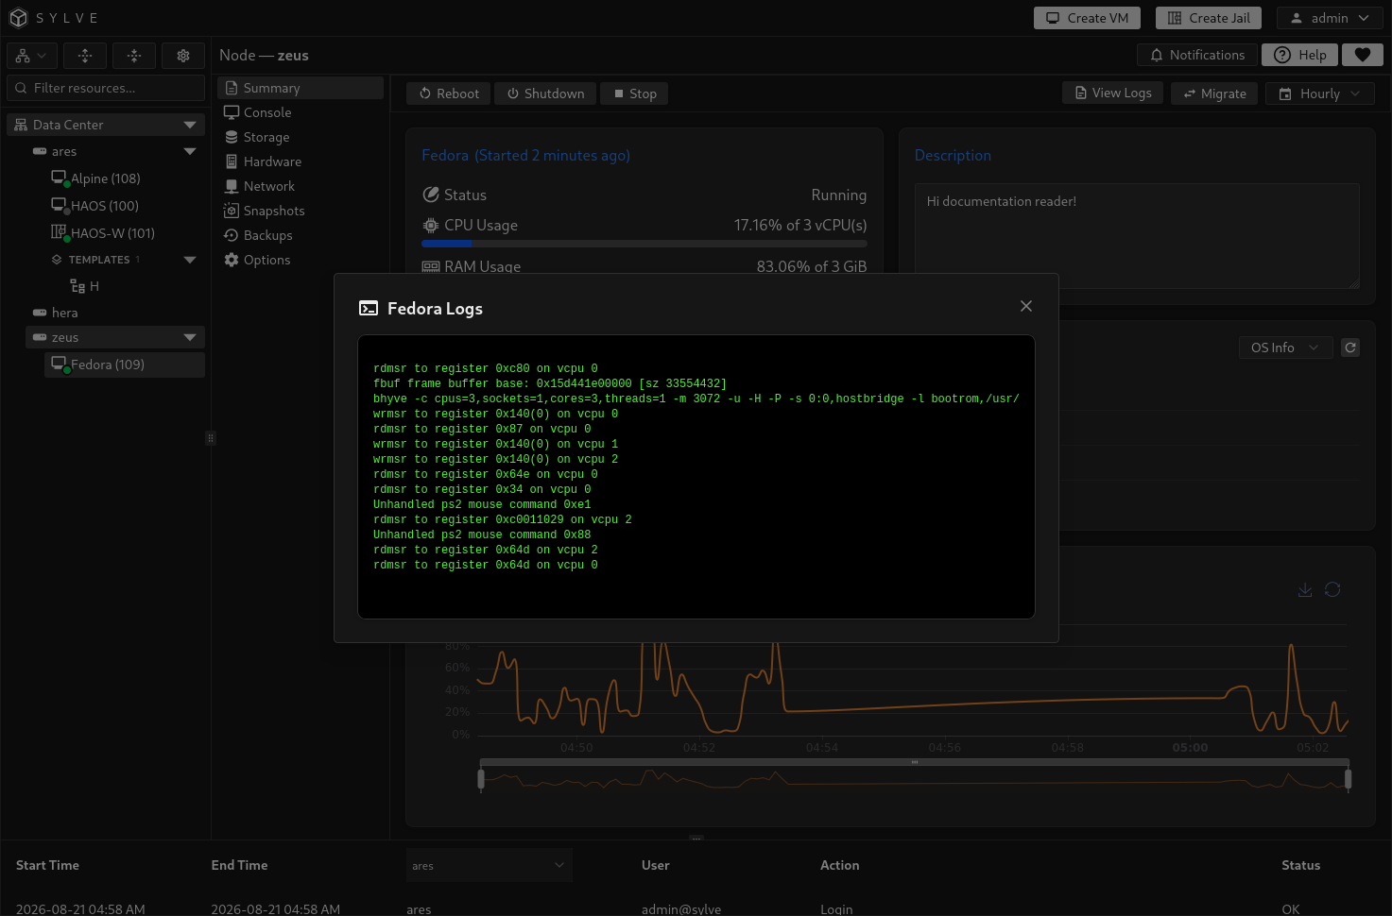
Task: Open the Hourly interval dropdown
Action: click(1319, 93)
